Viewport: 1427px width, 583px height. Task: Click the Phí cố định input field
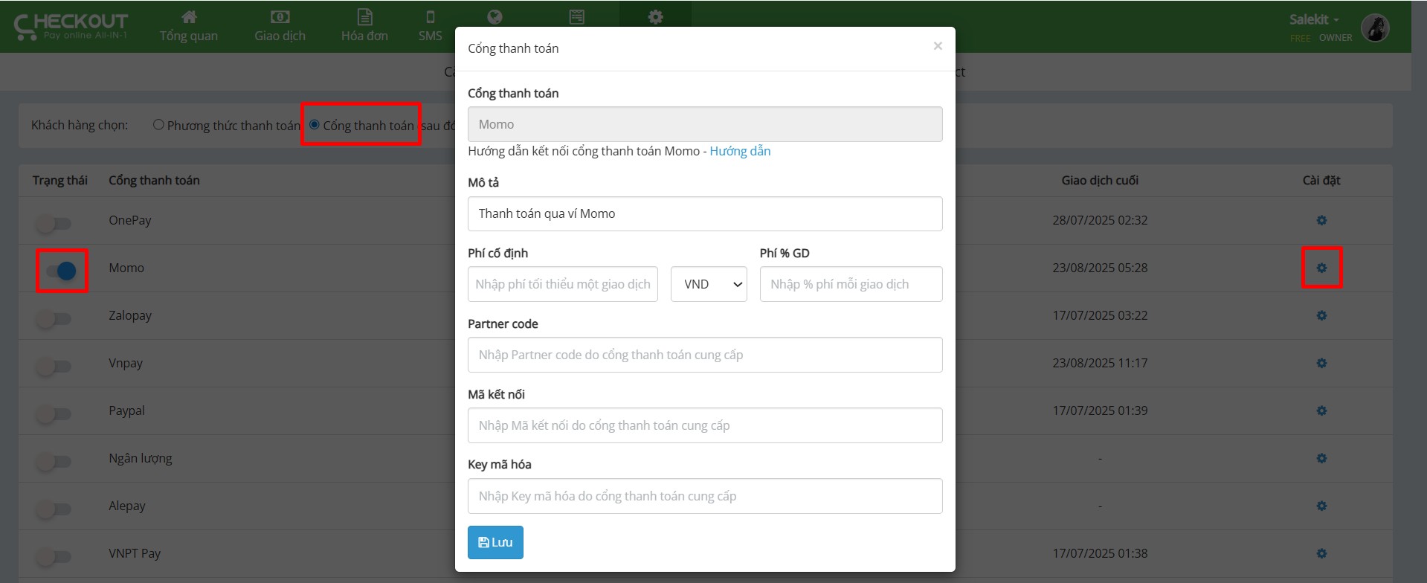coord(563,284)
